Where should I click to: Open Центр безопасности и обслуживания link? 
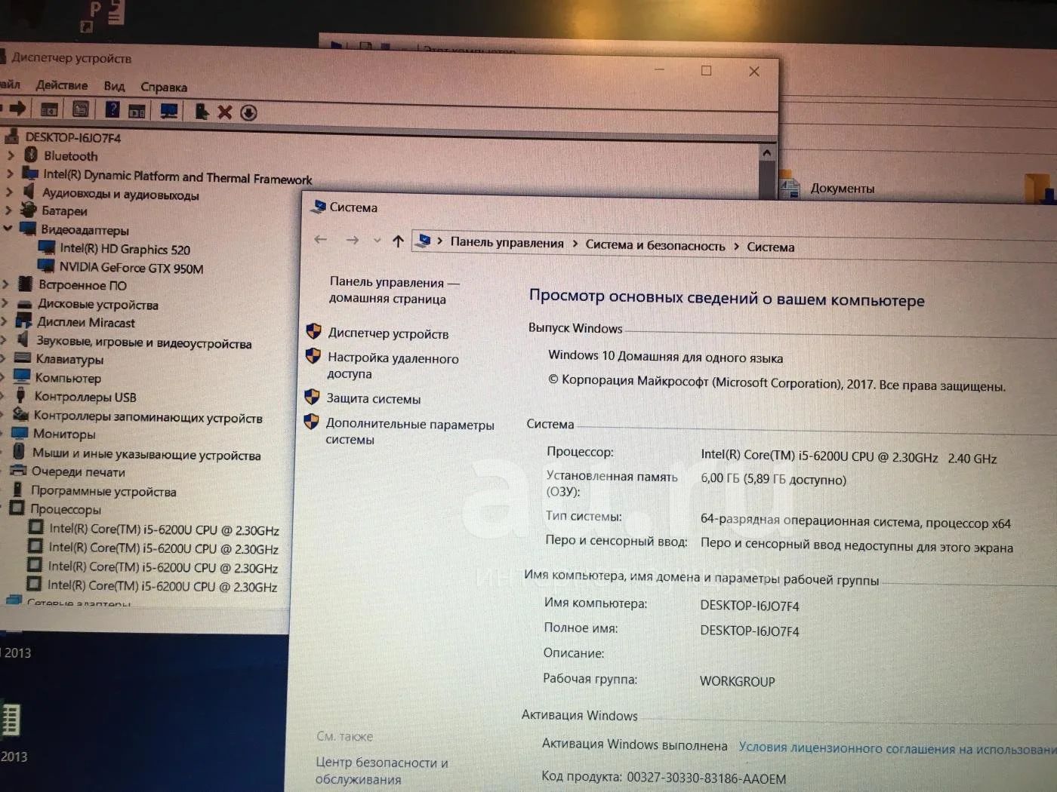pyautogui.click(x=381, y=770)
